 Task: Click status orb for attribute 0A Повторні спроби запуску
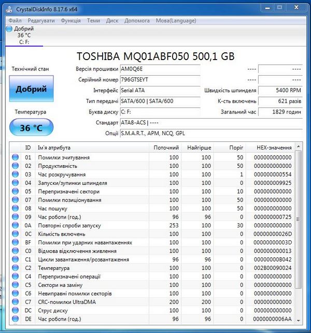pyautogui.click(x=15, y=226)
